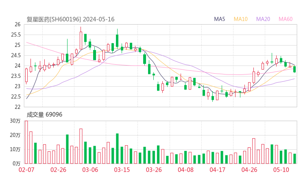Viewport: 301px width, 179px height.
Task: Click the 10万 volume axis label
Action: (x=15, y=149)
